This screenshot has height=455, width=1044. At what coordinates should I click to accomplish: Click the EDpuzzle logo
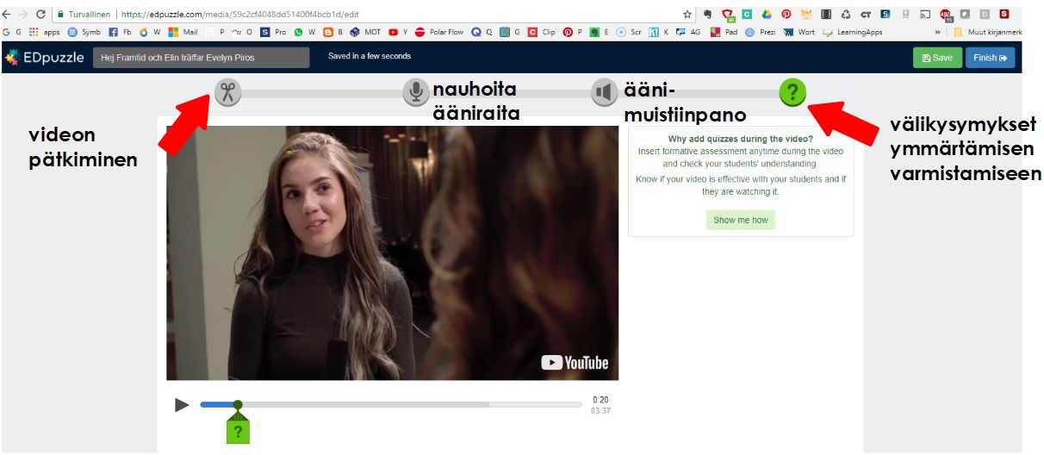point(41,58)
